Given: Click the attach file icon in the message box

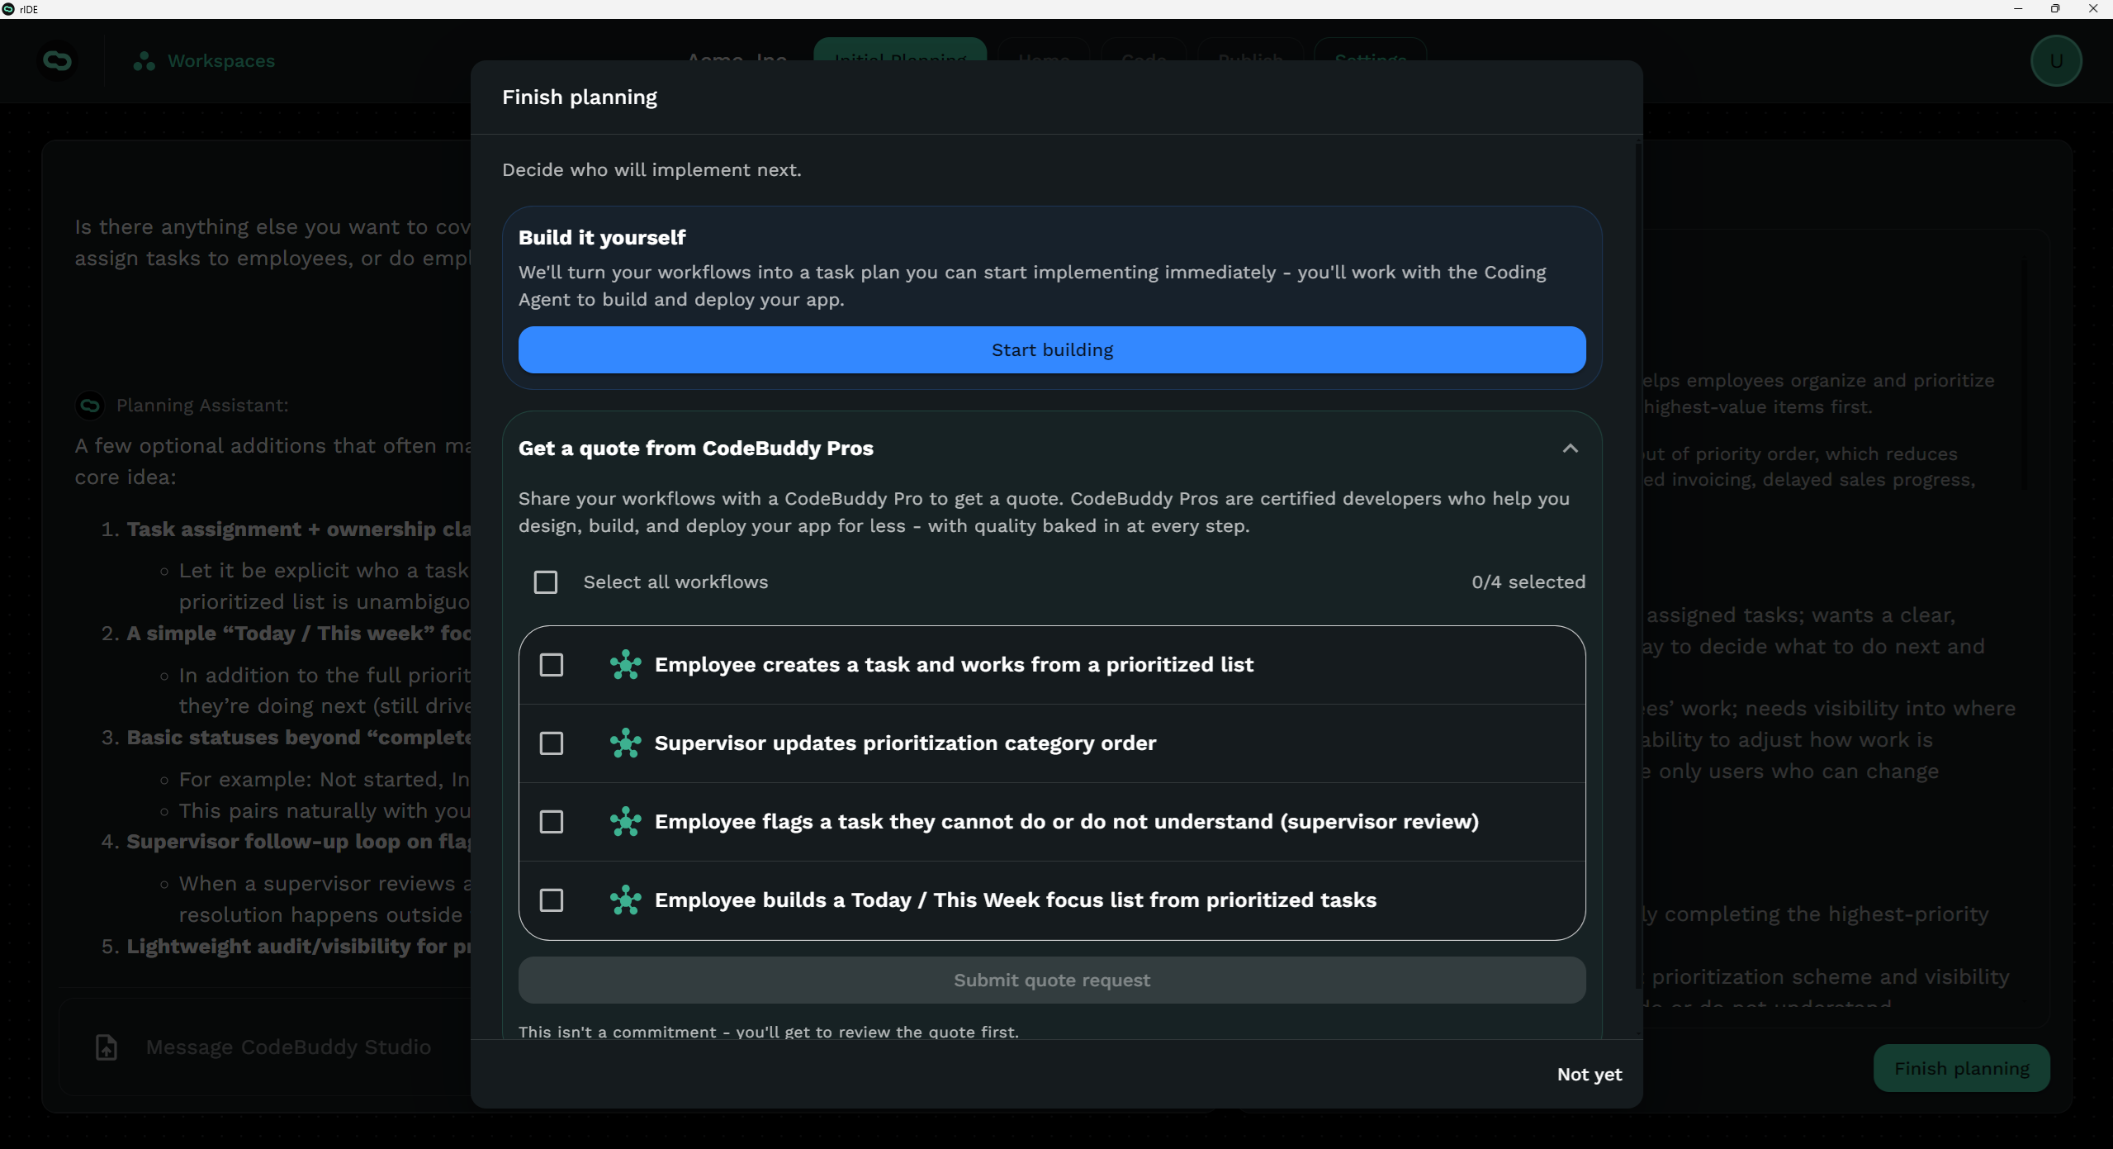Looking at the screenshot, I should coord(107,1047).
